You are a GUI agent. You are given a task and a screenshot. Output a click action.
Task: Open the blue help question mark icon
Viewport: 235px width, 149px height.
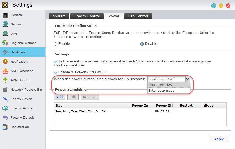tap(214, 6)
